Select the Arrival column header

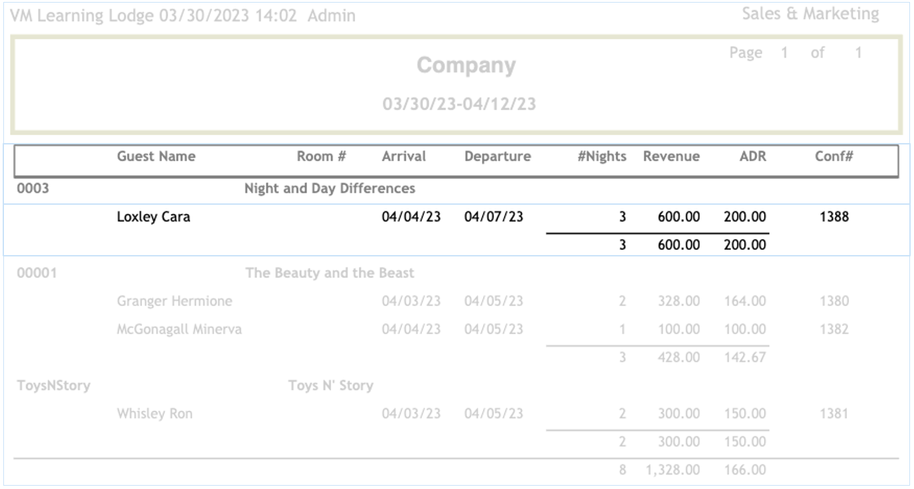pos(404,156)
